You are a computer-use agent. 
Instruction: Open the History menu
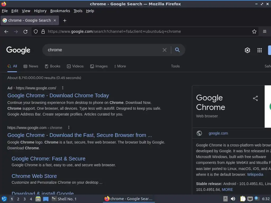40,11
